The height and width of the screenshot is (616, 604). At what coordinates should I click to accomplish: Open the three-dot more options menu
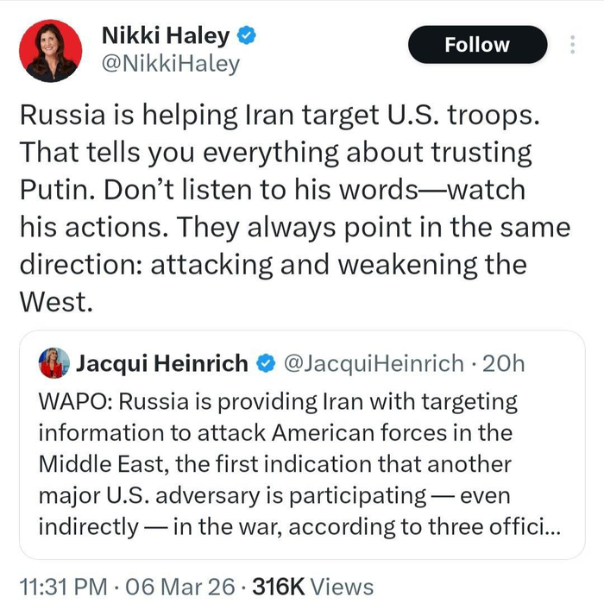pyautogui.click(x=572, y=45)
